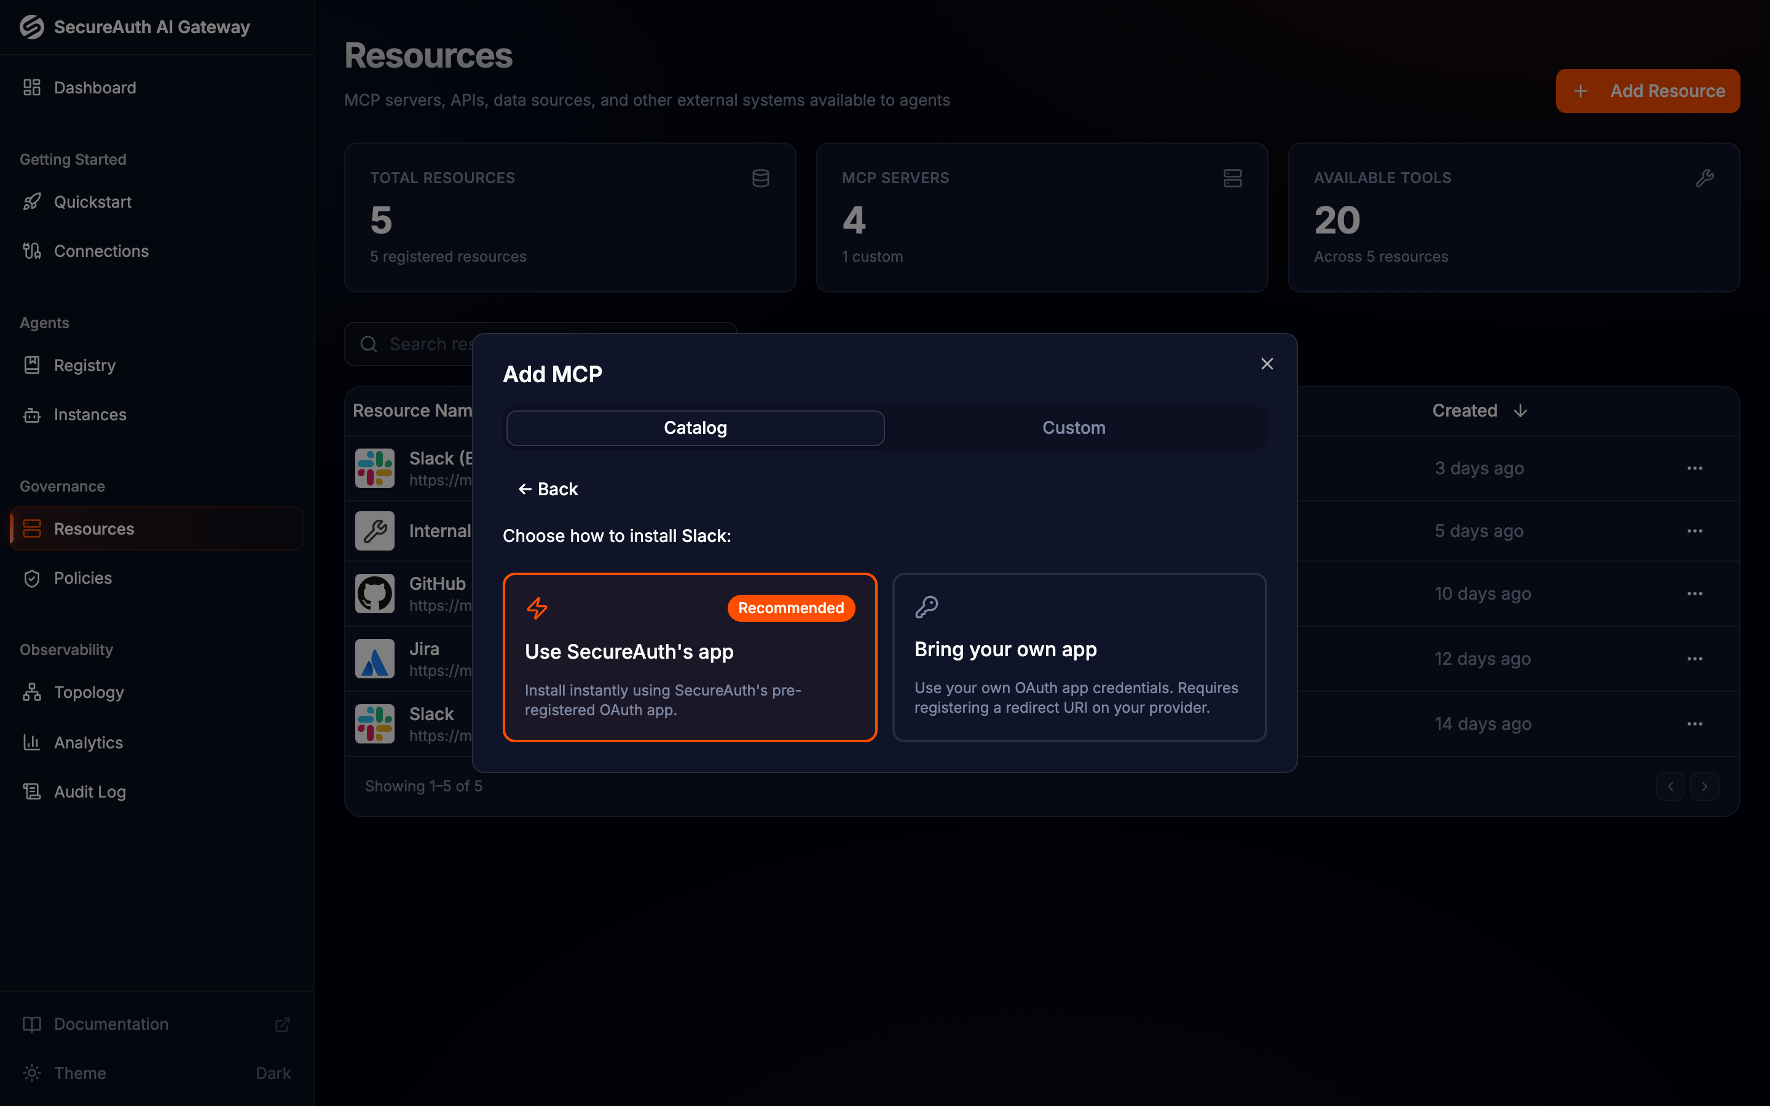1770x1106 pixels.
Task: Click the Analytics chart icon
Action: coord(31,742)
